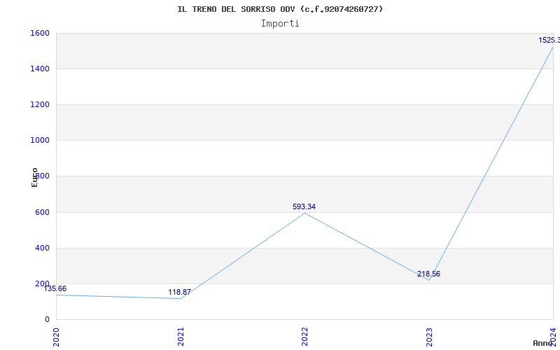Click the 600 y-axis tick label
Viewport: 560px width, 350px height.
(42, 212)
